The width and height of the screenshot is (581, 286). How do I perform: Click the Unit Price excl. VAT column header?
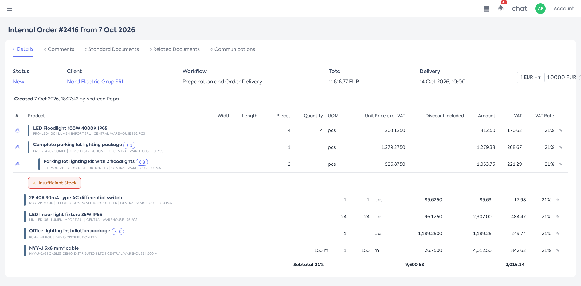(x=385, y=116)
